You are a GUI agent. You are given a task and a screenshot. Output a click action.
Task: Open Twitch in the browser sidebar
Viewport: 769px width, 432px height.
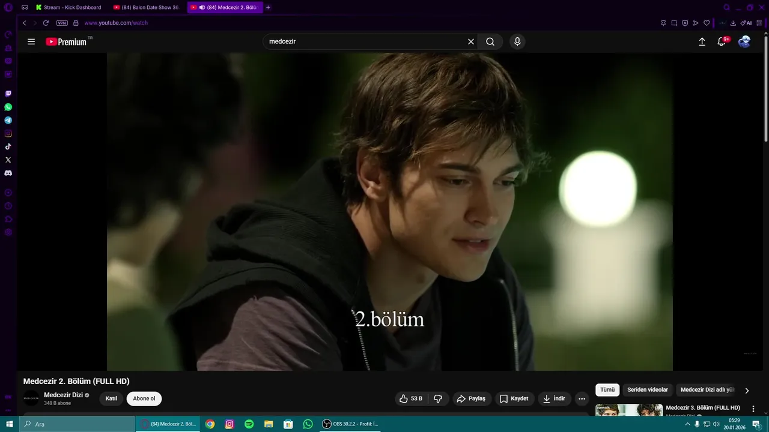click(x=8, y=94)
